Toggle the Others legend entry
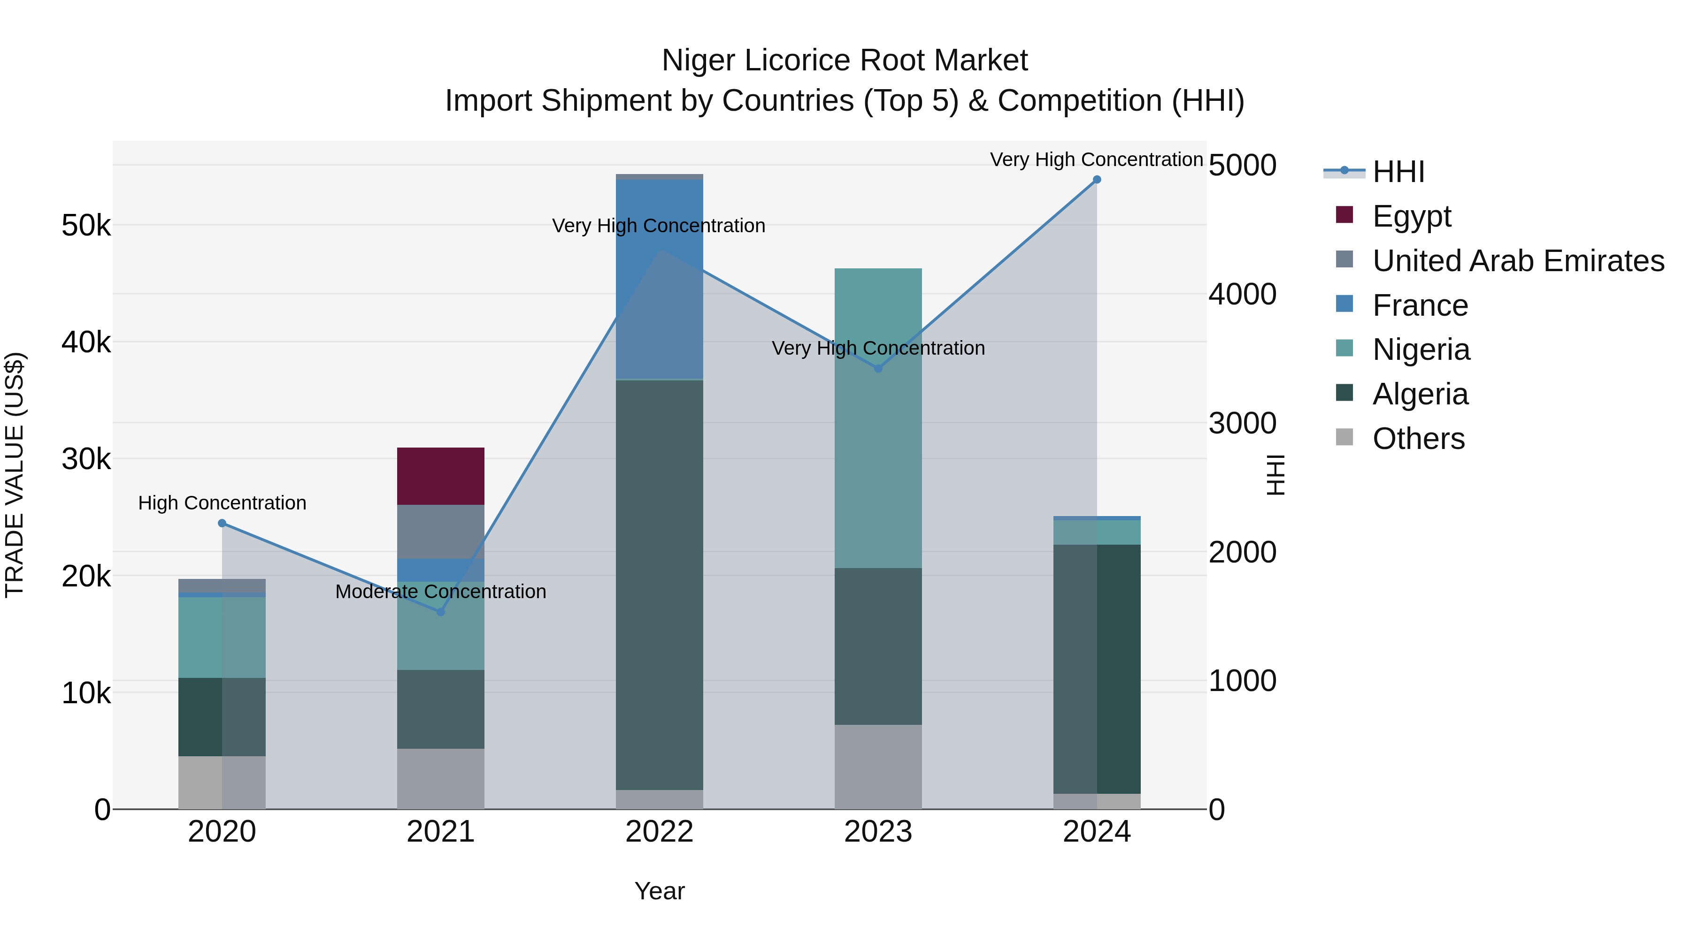 (x=1400, y=438)
